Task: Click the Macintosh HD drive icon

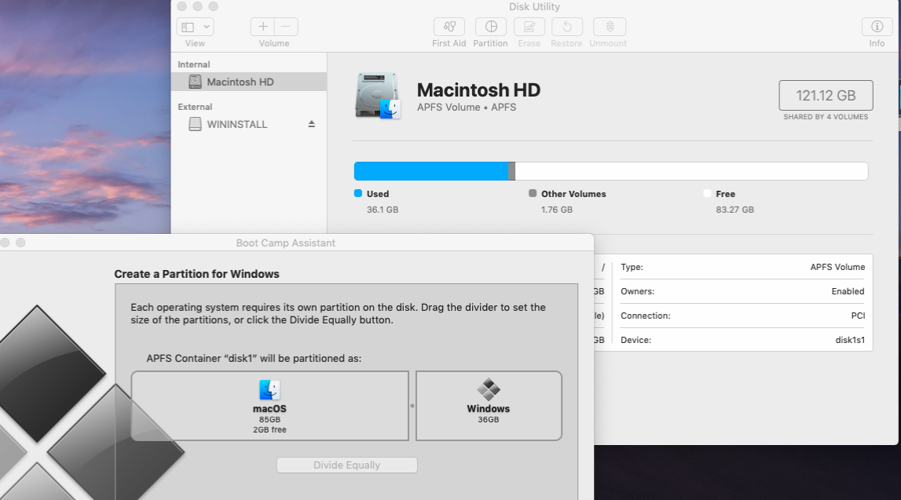Action: click(x=378, y=96)
